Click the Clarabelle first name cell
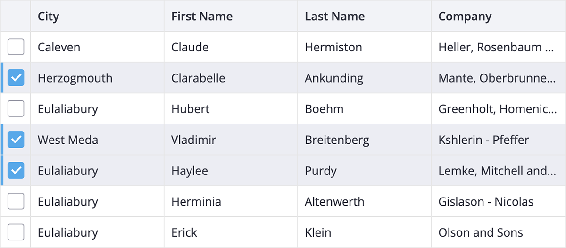 click(231, 78)
